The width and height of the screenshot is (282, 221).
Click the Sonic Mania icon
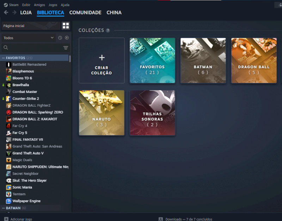click(8, 187)
